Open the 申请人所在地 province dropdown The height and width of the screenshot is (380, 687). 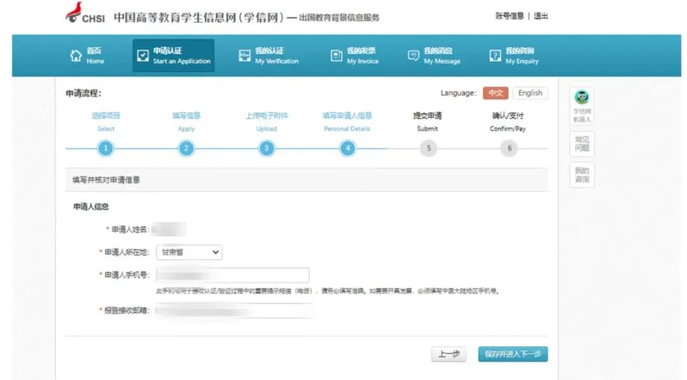(x=190, y=252)
